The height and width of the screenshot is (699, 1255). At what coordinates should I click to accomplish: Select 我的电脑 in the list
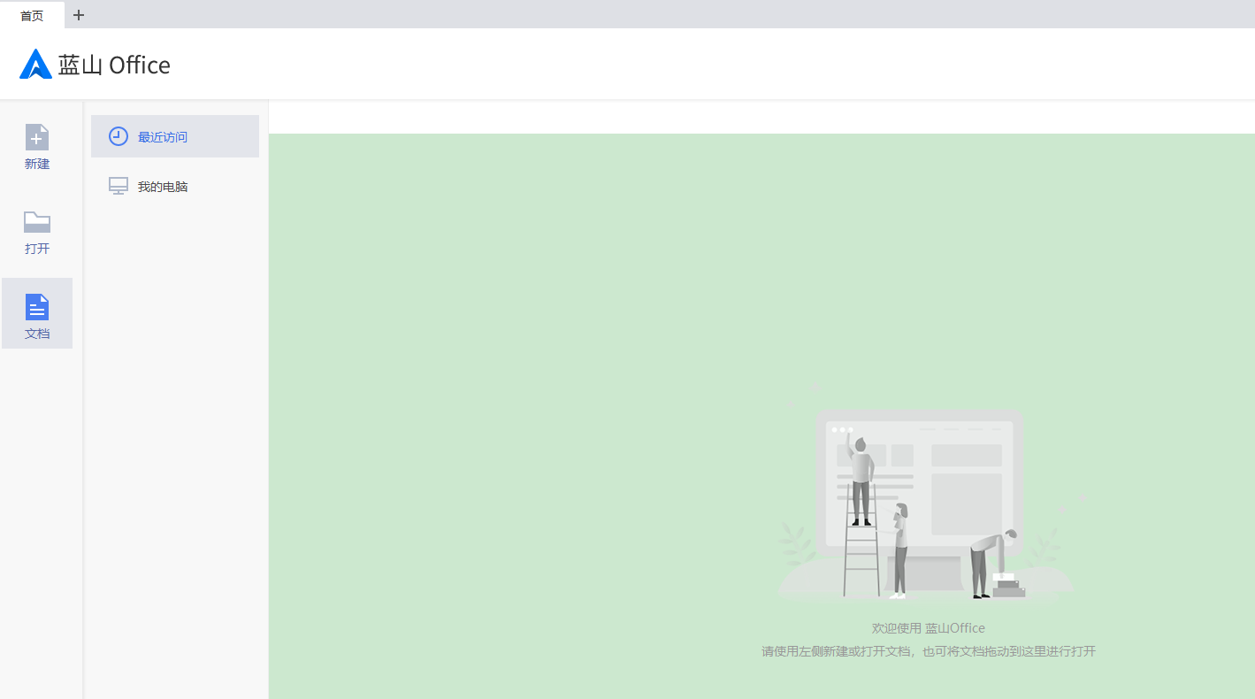tap(175, 187)
